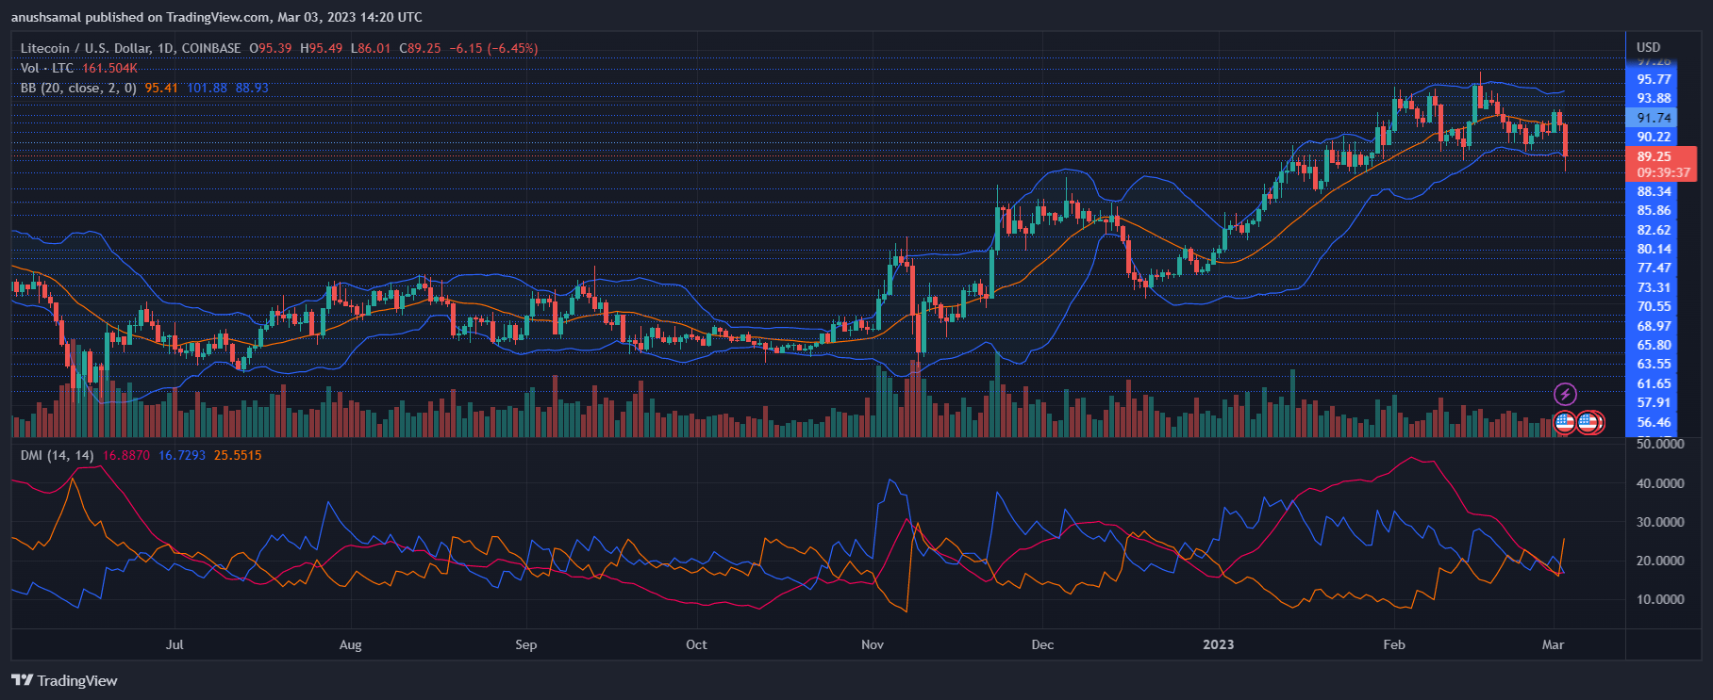Screen dimensions: 1713x700
Task: Open the USD currency selector on price axis
Action: pos(1648,47)
